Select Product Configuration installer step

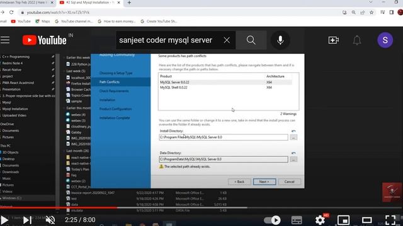coord(115,109)
